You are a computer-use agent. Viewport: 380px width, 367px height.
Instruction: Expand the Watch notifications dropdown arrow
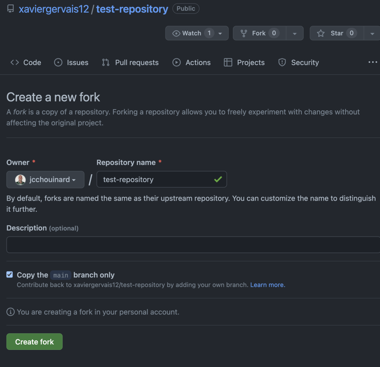(x=220, y=33)
